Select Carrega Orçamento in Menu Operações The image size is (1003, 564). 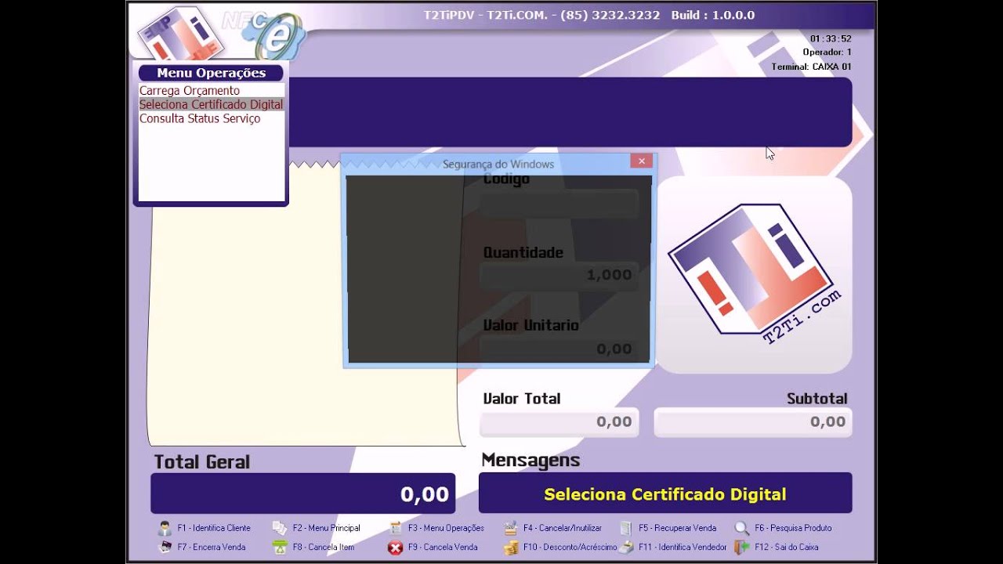[x=190, y=91]
